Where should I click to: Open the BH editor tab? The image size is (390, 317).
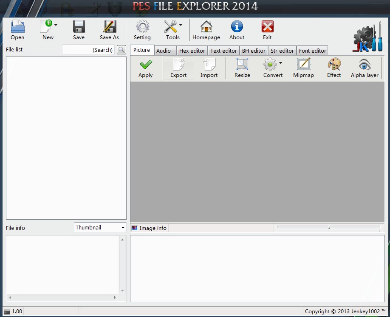[254, 51]
